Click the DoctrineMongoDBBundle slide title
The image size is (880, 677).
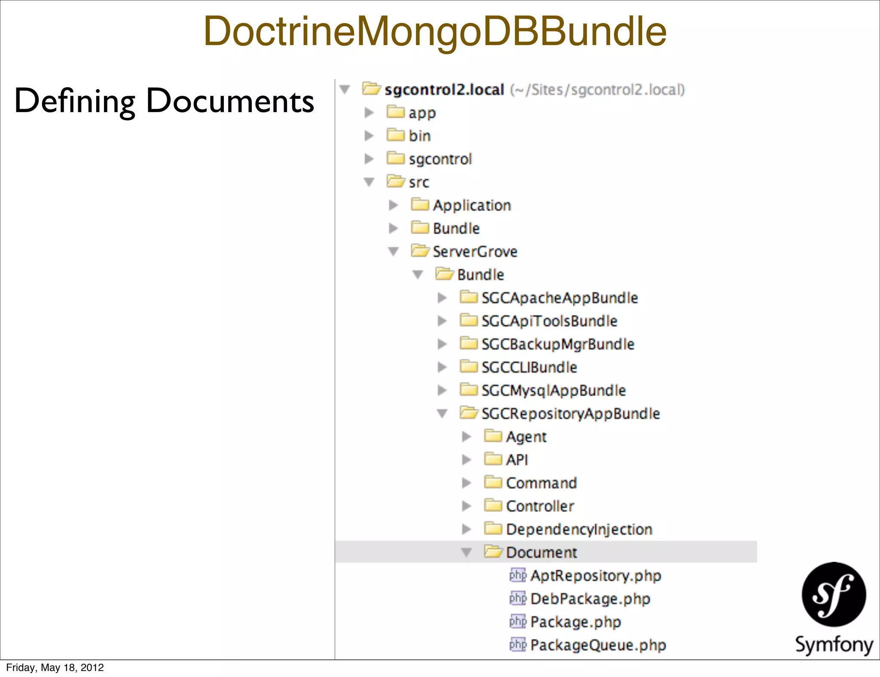click(x=435, y=32)
